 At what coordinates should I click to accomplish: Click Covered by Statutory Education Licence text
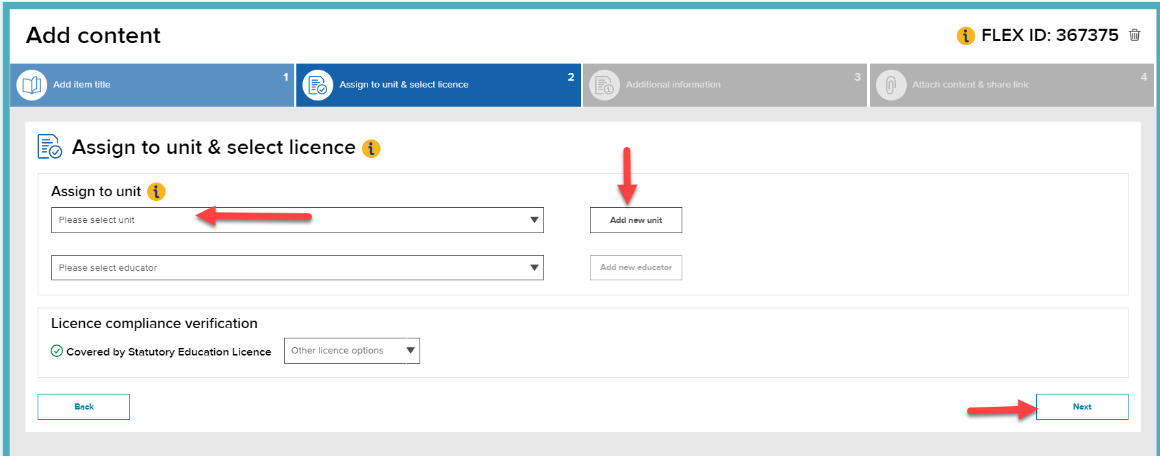pyautogui.click(x=168, y=351)
